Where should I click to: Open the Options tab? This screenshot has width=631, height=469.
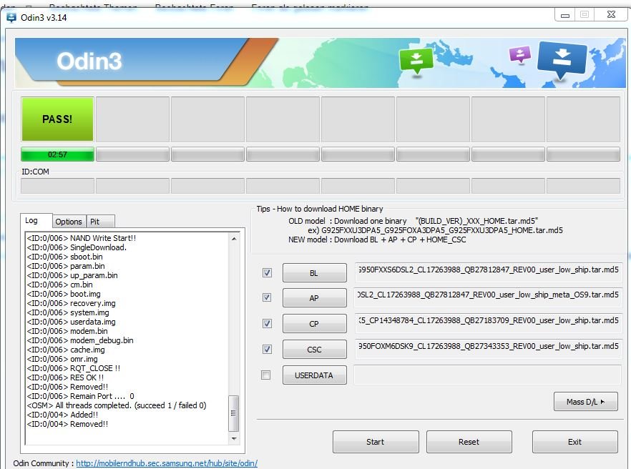69,222
